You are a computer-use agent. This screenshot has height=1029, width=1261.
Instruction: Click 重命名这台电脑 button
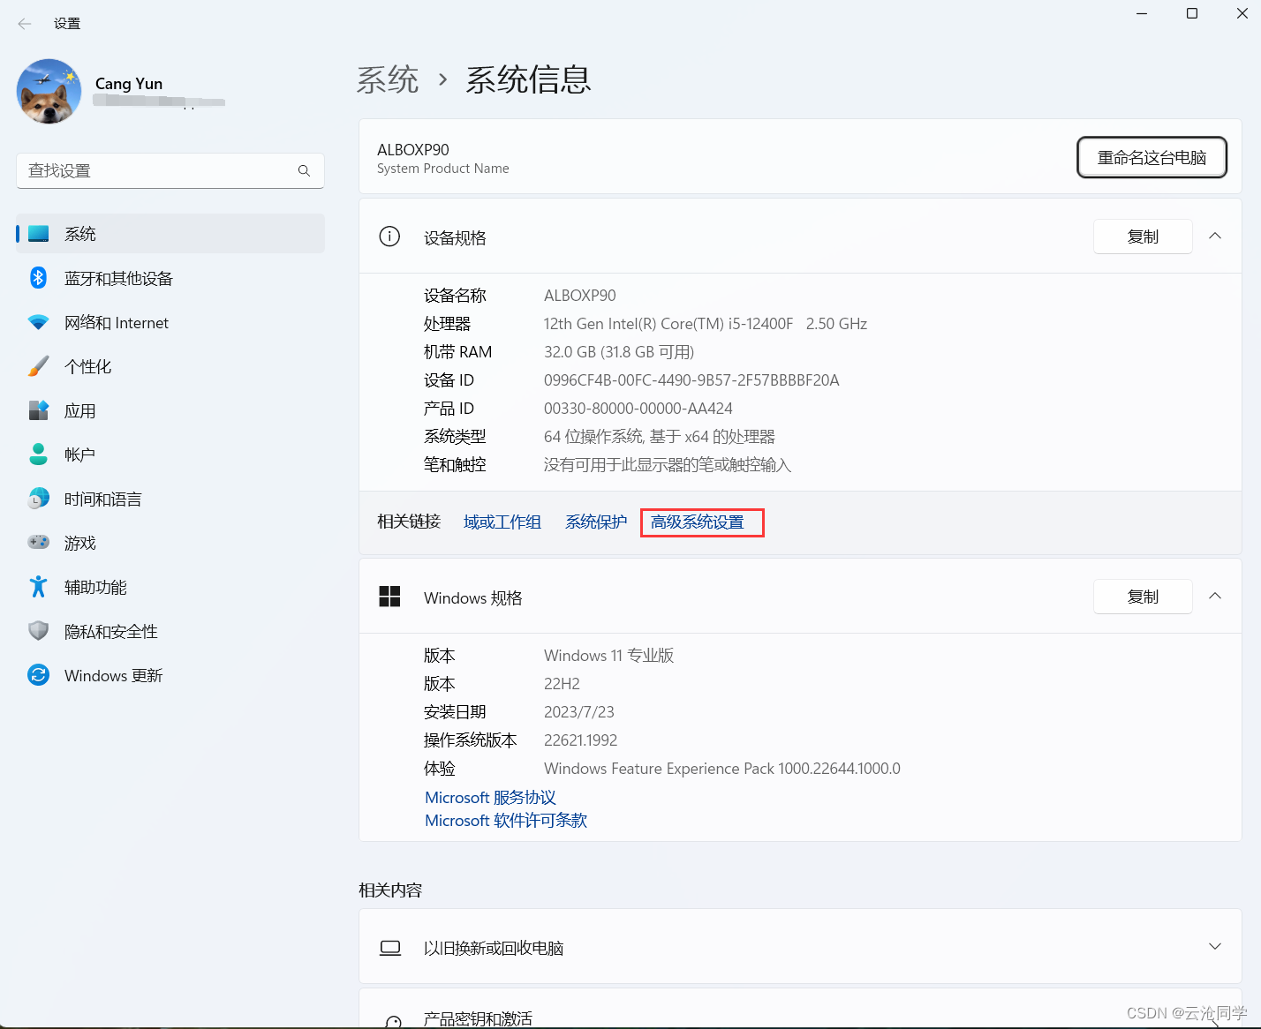1152,157
